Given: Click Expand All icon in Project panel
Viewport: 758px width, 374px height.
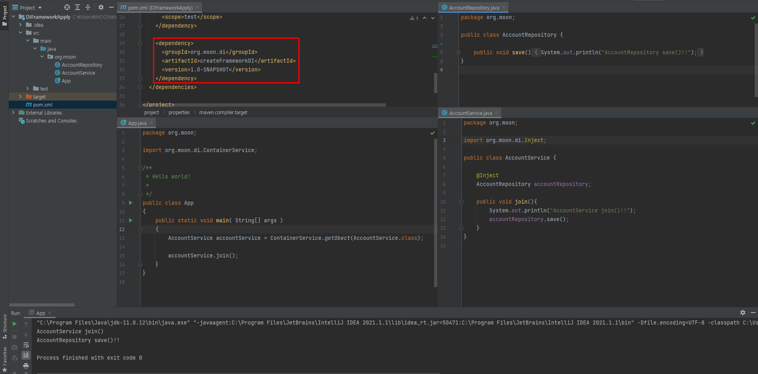Looking at the screenshot, I should pos(77,7).
